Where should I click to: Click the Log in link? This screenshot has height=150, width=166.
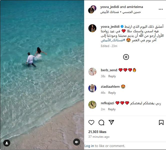(89, 146)
